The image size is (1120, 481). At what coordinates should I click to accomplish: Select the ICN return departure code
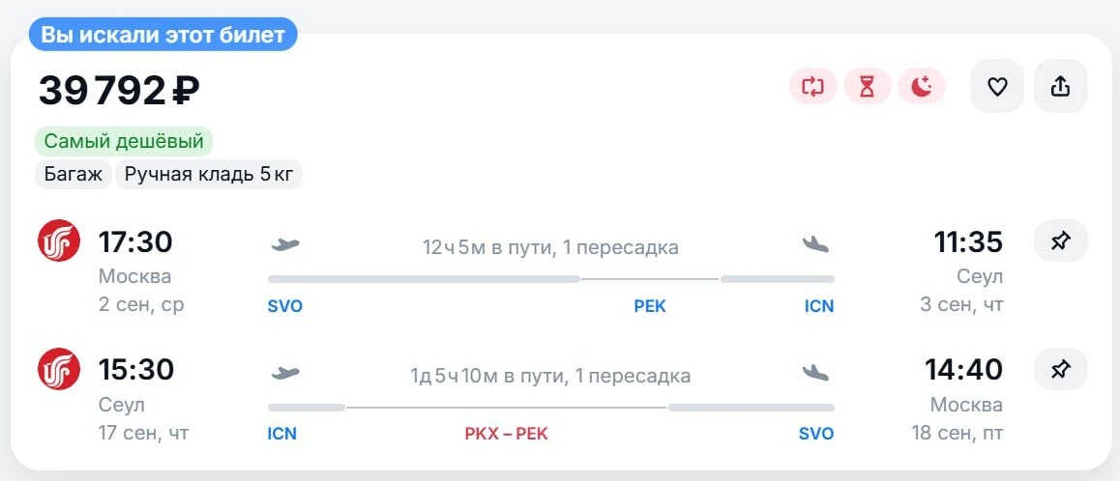pyautogui.click(x=281, y=434)
